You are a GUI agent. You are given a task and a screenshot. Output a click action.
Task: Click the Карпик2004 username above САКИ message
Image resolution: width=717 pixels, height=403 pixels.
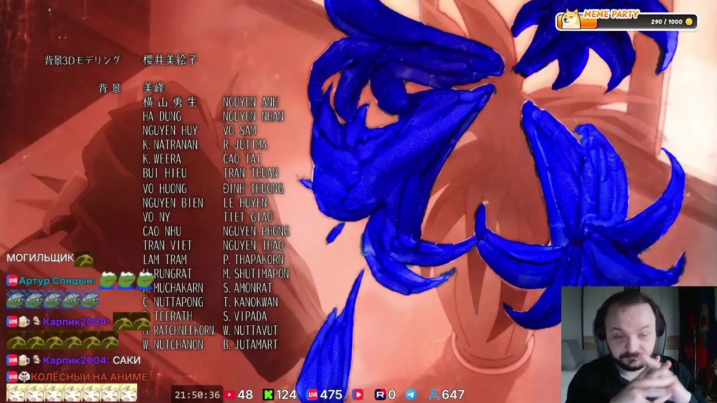point(76,360)
